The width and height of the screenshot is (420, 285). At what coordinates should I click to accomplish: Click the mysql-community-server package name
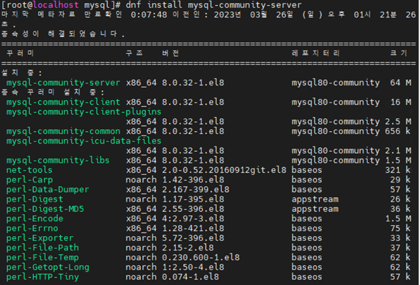(x=63, y=83)
